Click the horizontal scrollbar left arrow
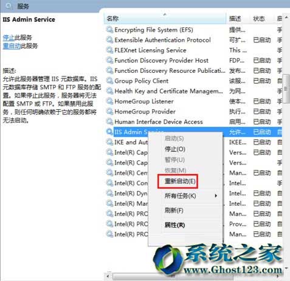 [108, 276]
